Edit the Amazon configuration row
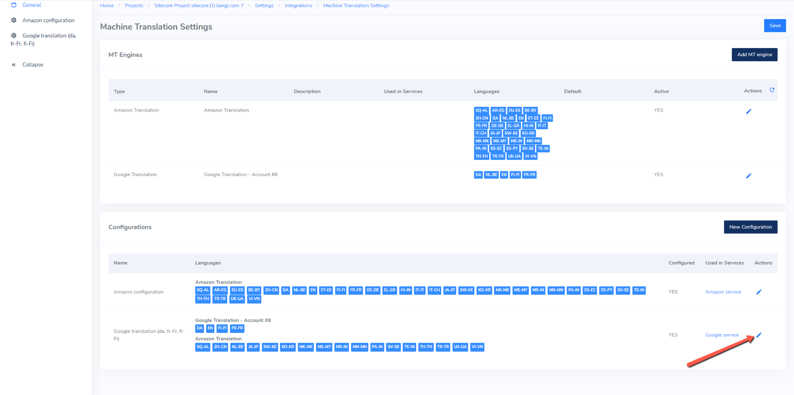794x395 pixels. click(x=759, y=292)
